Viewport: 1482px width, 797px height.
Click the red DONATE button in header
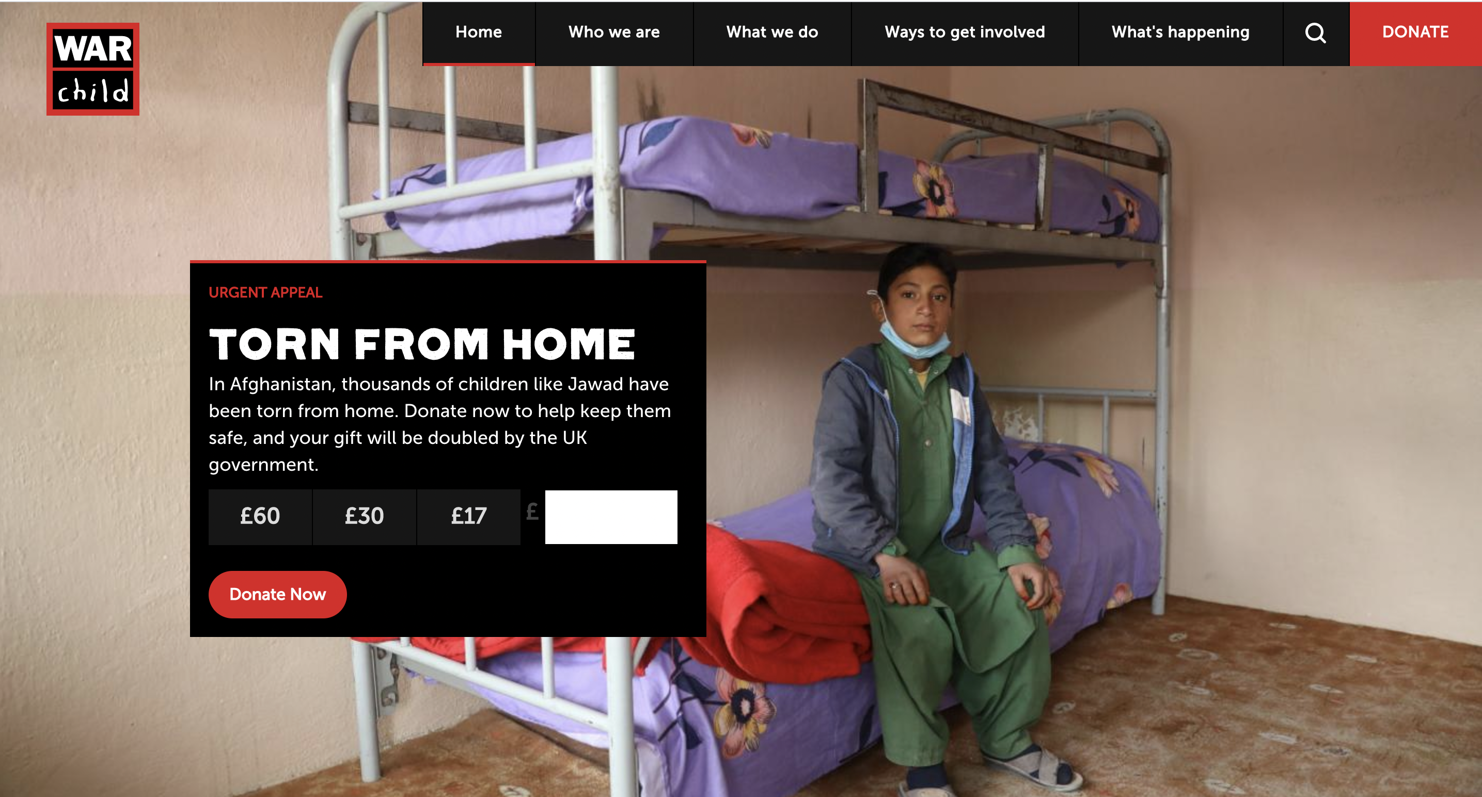tap(1415, 34)
